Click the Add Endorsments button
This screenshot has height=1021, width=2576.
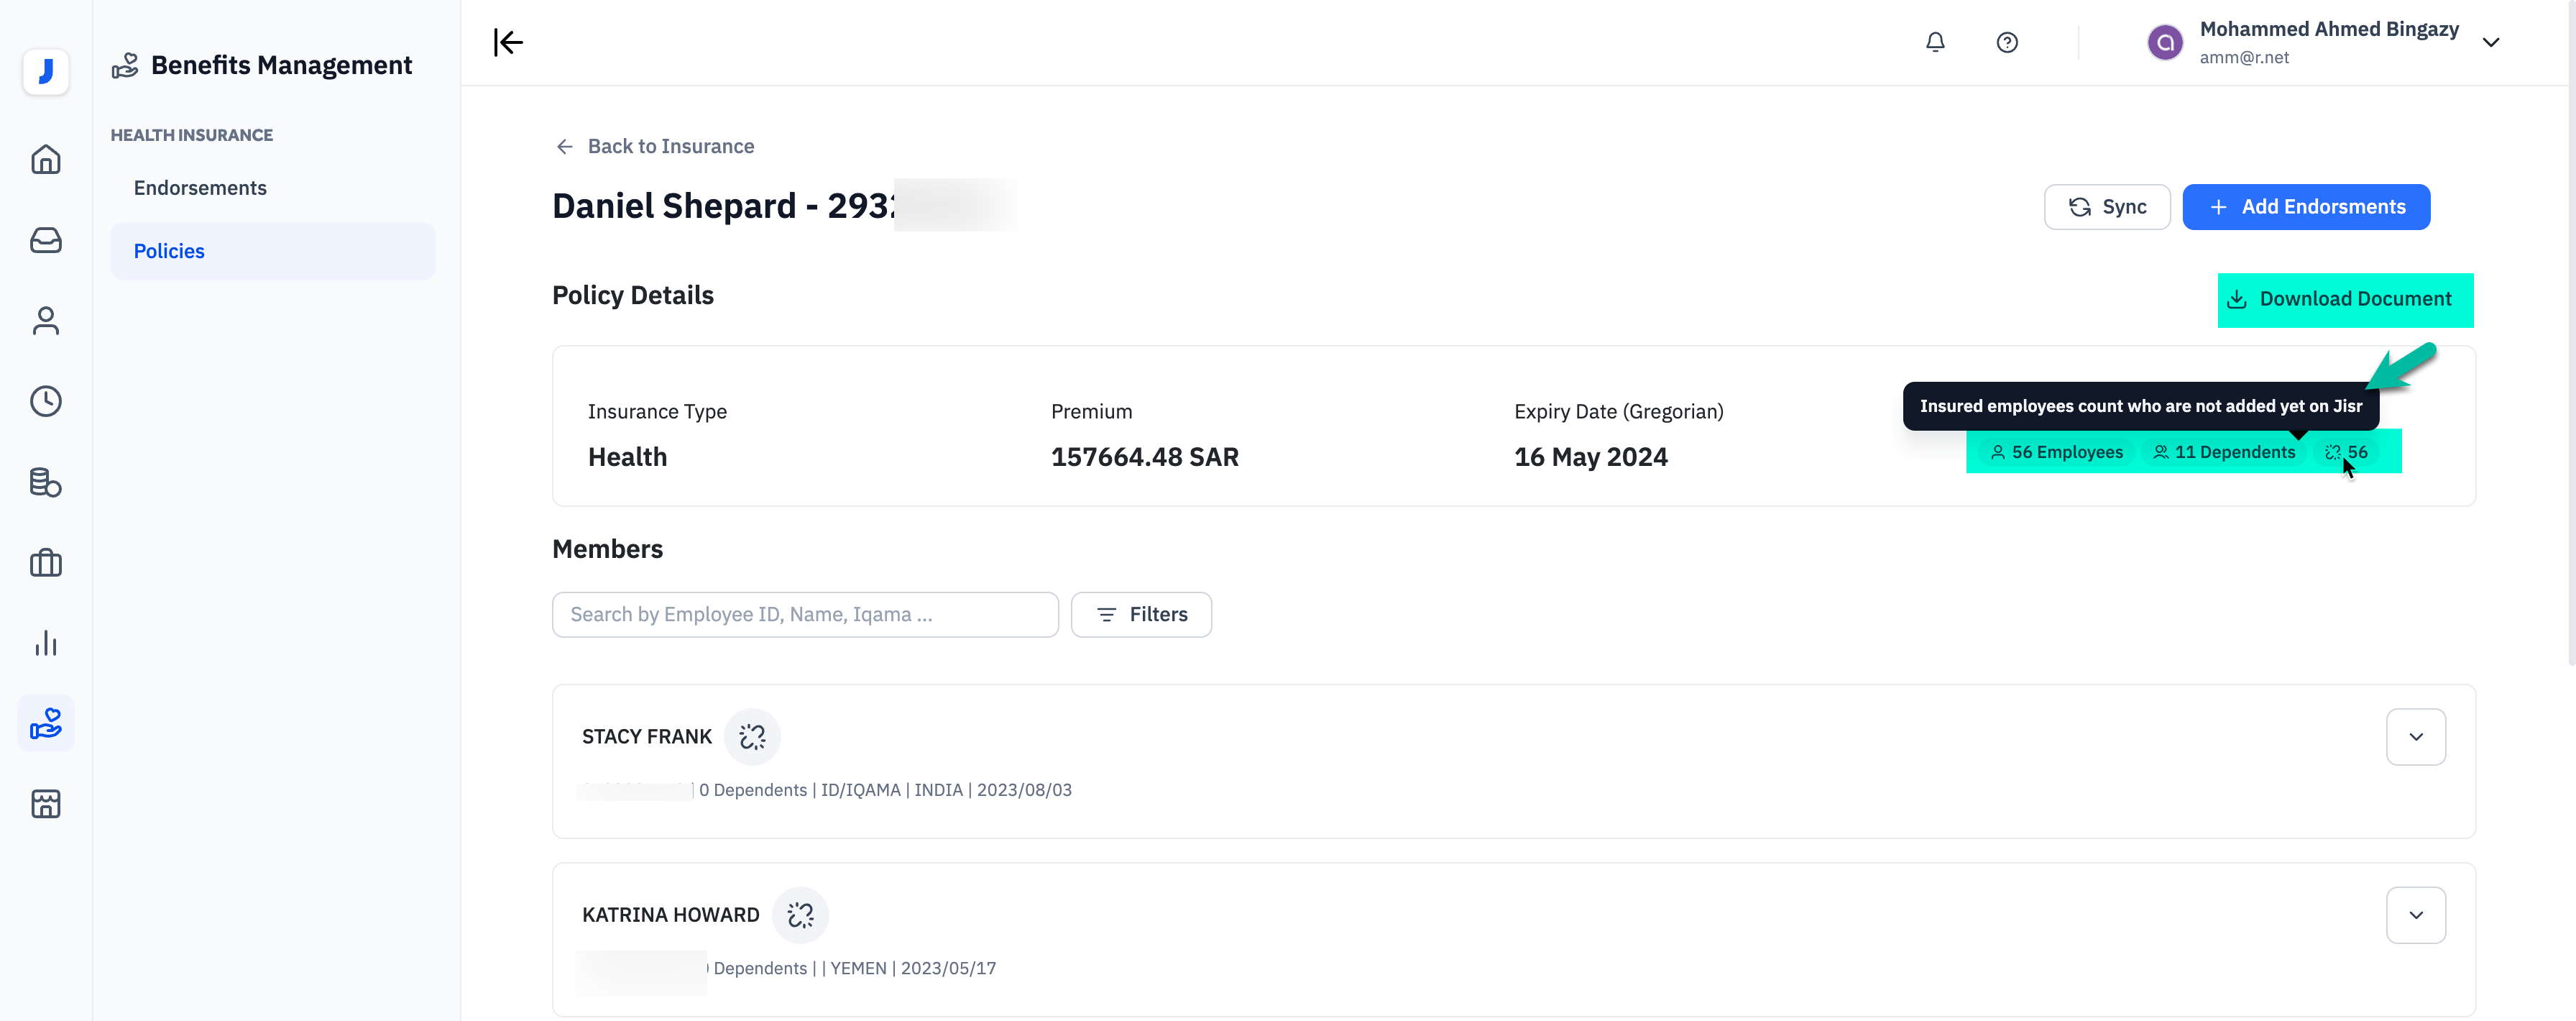tap(2305, 207)
